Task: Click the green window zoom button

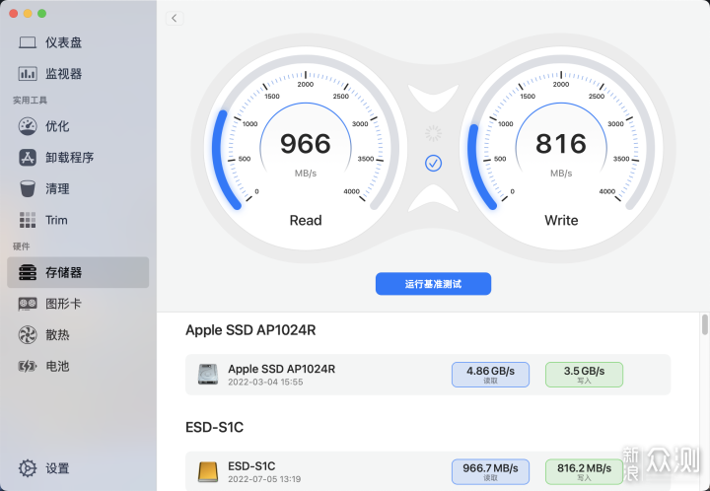Action: click(x=41, y=14)
